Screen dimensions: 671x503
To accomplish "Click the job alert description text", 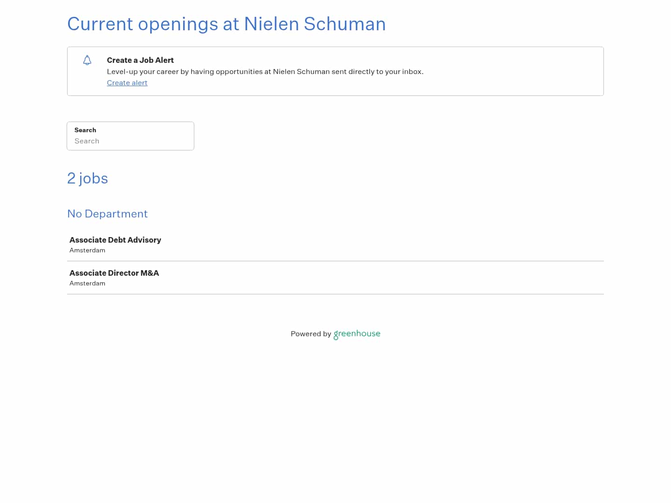I will tap(265, 71).
